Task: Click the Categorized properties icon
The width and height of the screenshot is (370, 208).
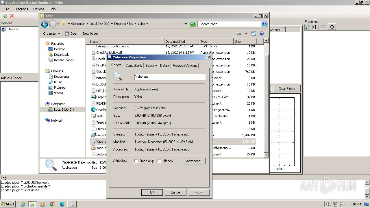Action: (308, 27)
